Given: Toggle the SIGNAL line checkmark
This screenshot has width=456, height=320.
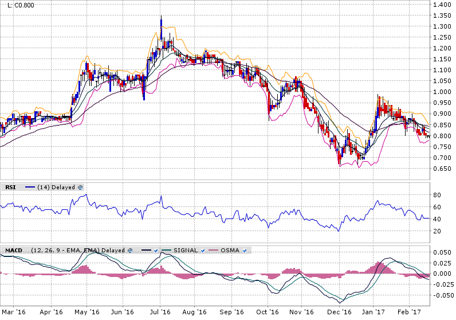Looking at the screenshot, I should [x=203, y=251].
